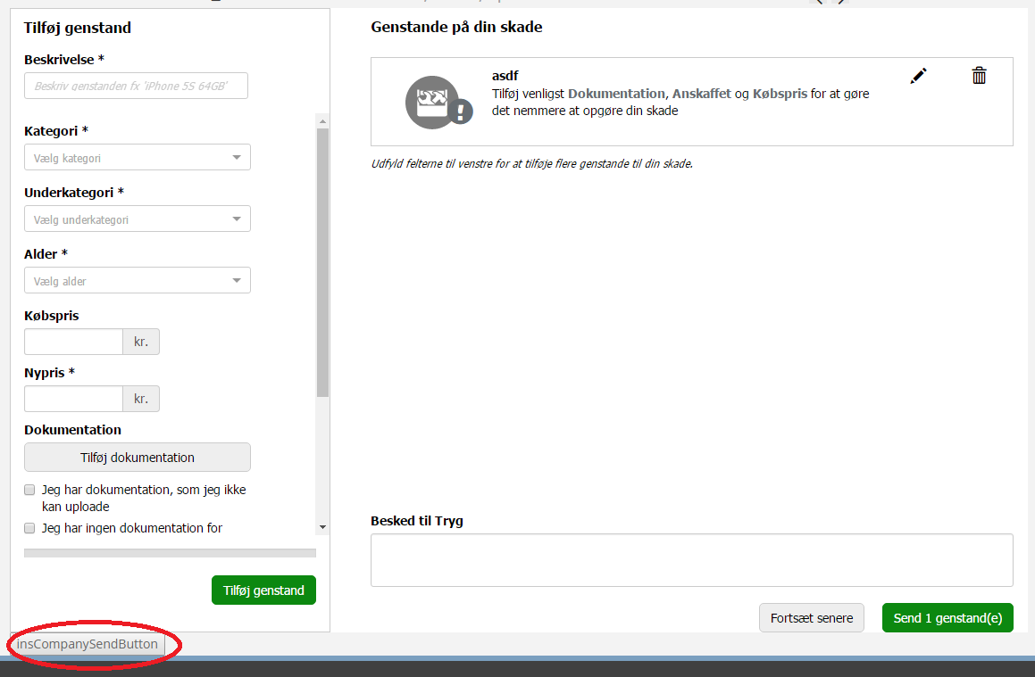Viewport: 1035px width, 677px height.
Task: Open the Alder dropdown
Action: coord(138,280)
